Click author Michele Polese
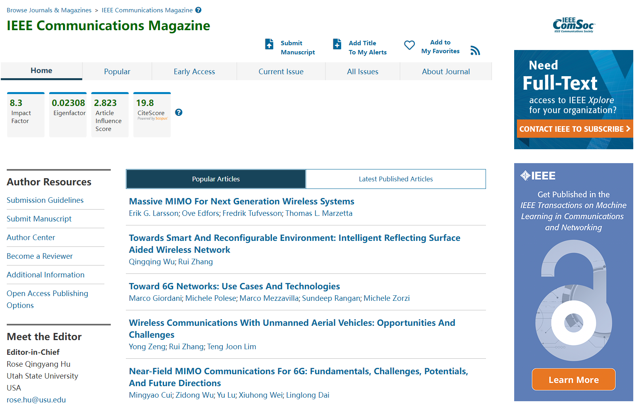Viewport: 642px width, 404px height. (211, 298)
